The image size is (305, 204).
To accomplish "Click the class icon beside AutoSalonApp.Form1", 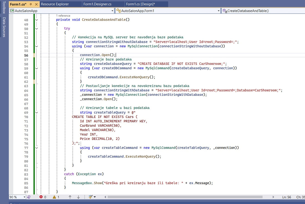I will pyautogui.click(x=118, y=11).
